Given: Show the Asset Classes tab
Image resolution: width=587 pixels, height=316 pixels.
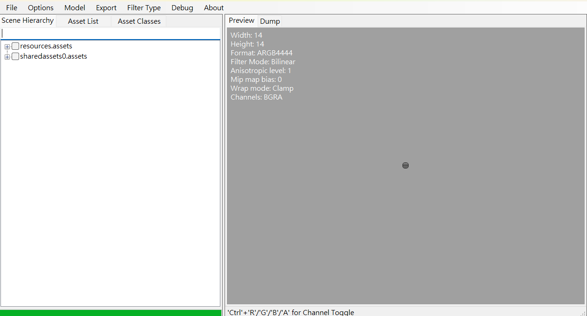Looking at the screenshot, I should pyautogui.click(x=139, y=21).
